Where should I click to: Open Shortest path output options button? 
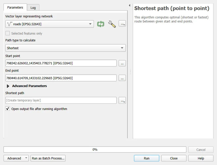pos(122,100)
